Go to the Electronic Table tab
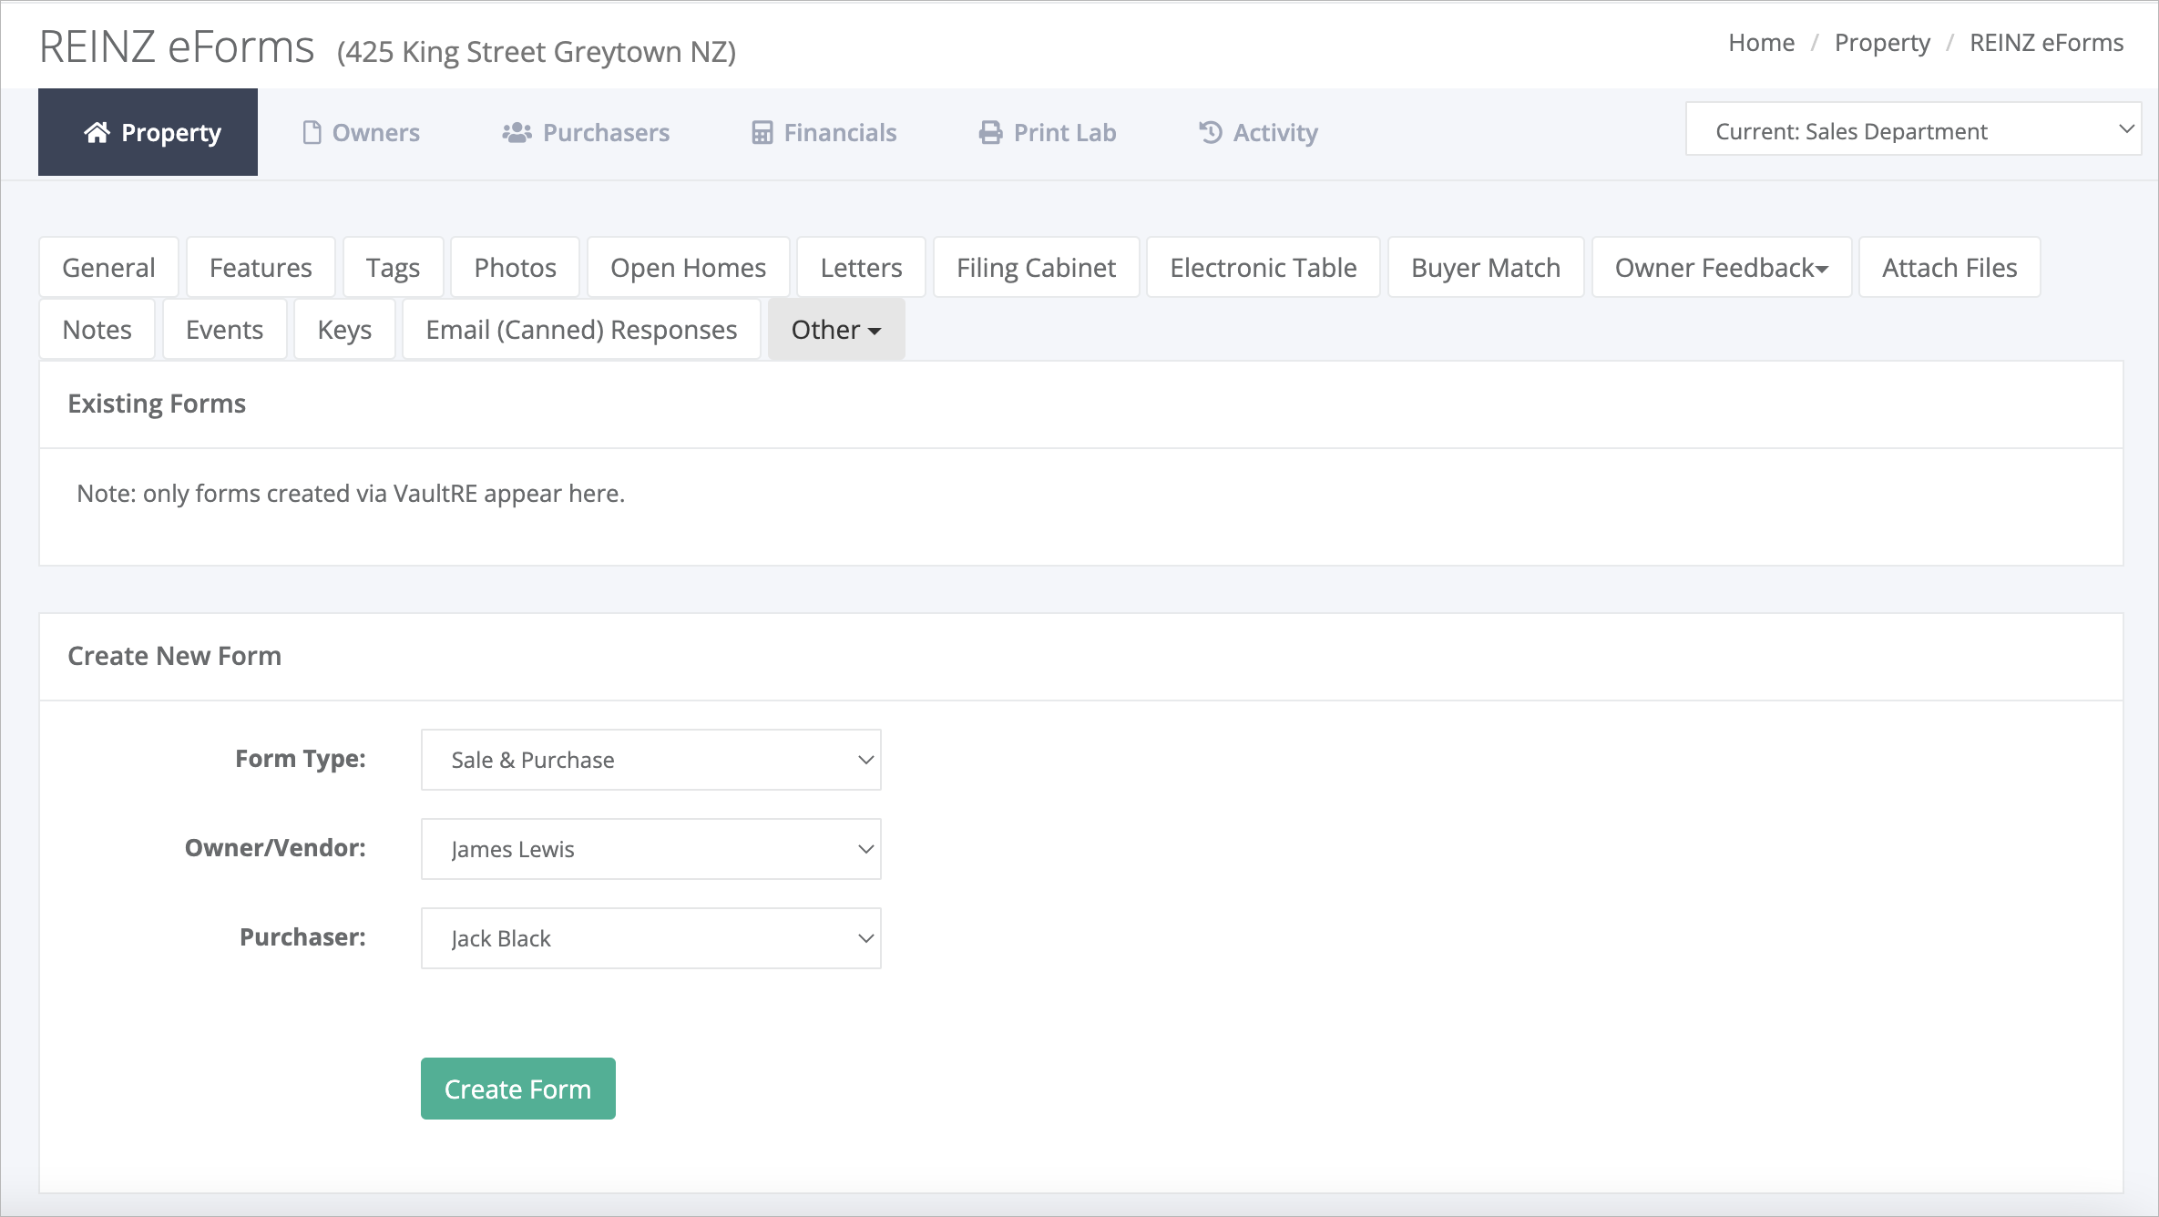 point(1263,267)
